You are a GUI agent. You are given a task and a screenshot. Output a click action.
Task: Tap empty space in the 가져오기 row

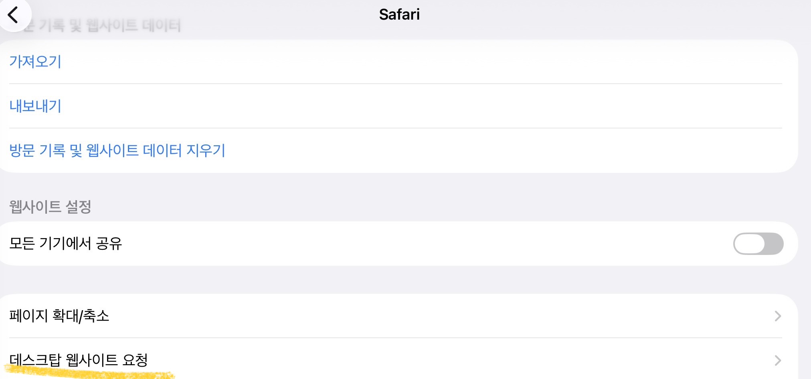[401, 62]
